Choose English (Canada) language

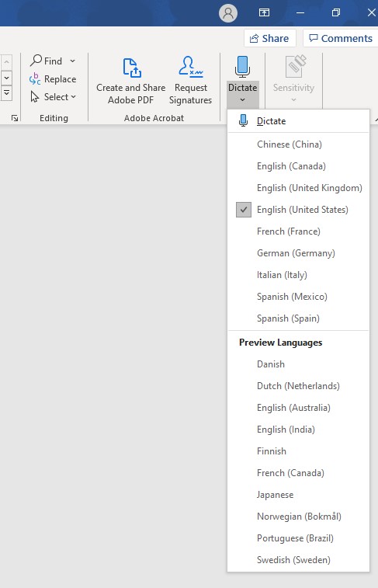[x=298, y=166]
